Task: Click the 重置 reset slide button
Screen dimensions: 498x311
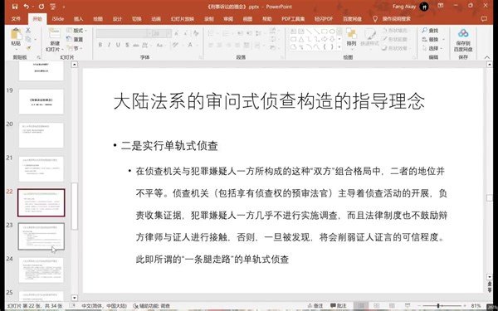Action: tap(75, 39)
